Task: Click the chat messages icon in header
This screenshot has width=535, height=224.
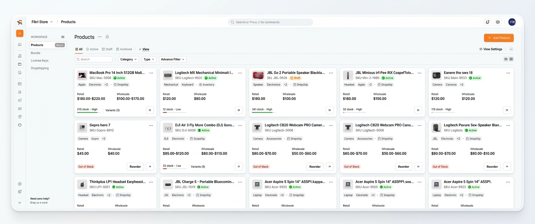Action: (498, 22)
